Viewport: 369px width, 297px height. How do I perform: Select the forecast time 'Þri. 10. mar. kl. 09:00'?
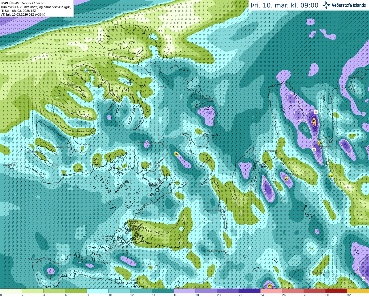[285, 5]
